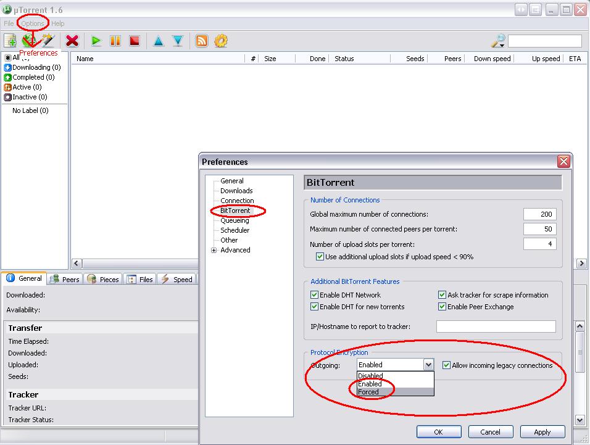The width and height of the screenshot is (590, 445).
Task: Click the red X Remove torrent icon
Action: 72,41
